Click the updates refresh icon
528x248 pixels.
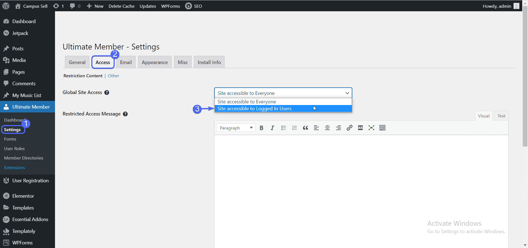[x=56, y=6]
